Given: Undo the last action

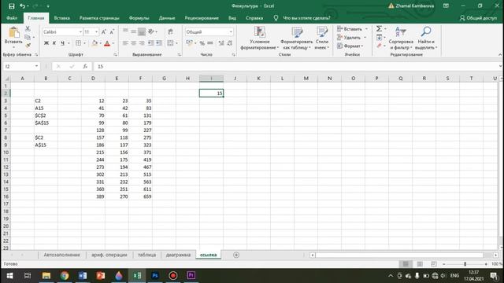Looking at the screenshot, I should click(22, 6).
